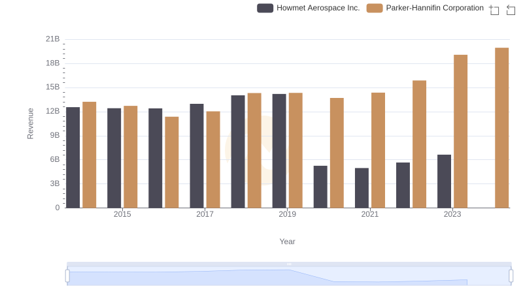Click the Howmet bar for 2020
523x301 pixels.
320,187
